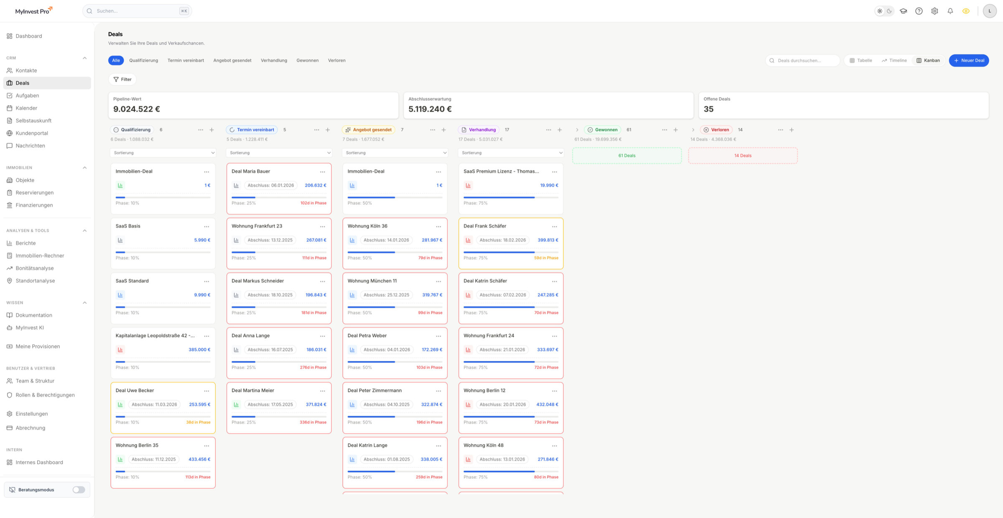Open MyInvest KI in the sidebar
The image size is (1003, 518).
tap(30, 328)
